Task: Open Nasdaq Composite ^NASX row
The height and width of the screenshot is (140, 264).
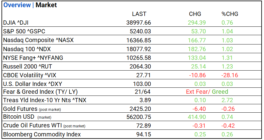Action: click(x=38, y=40)
